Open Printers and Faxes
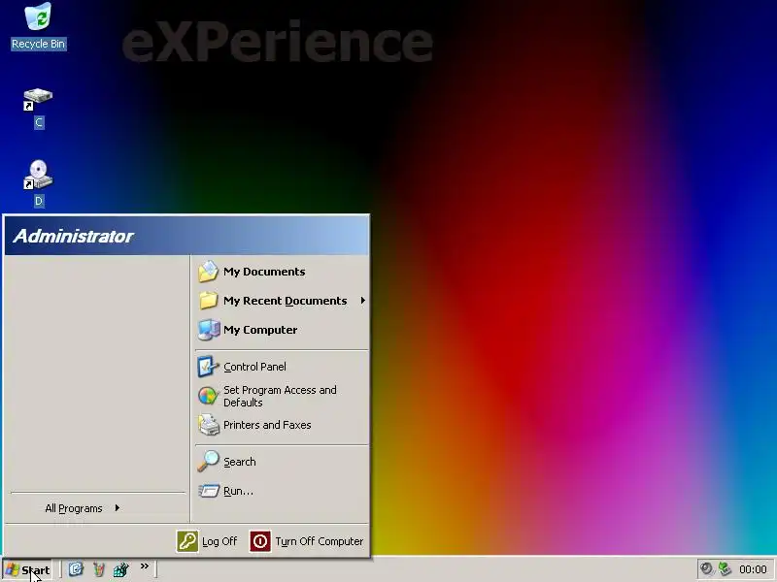Viewport: 777px width, 582px height. [282, 425]
